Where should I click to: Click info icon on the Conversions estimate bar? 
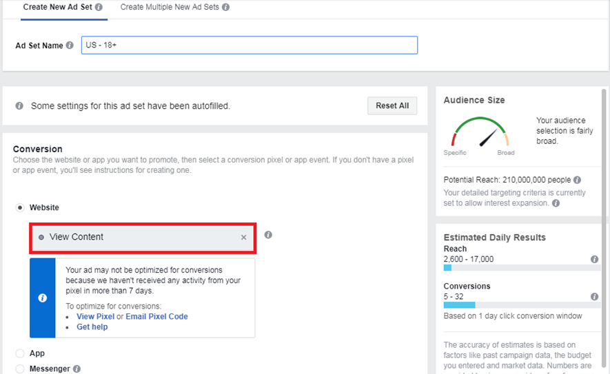pos(594,297)
